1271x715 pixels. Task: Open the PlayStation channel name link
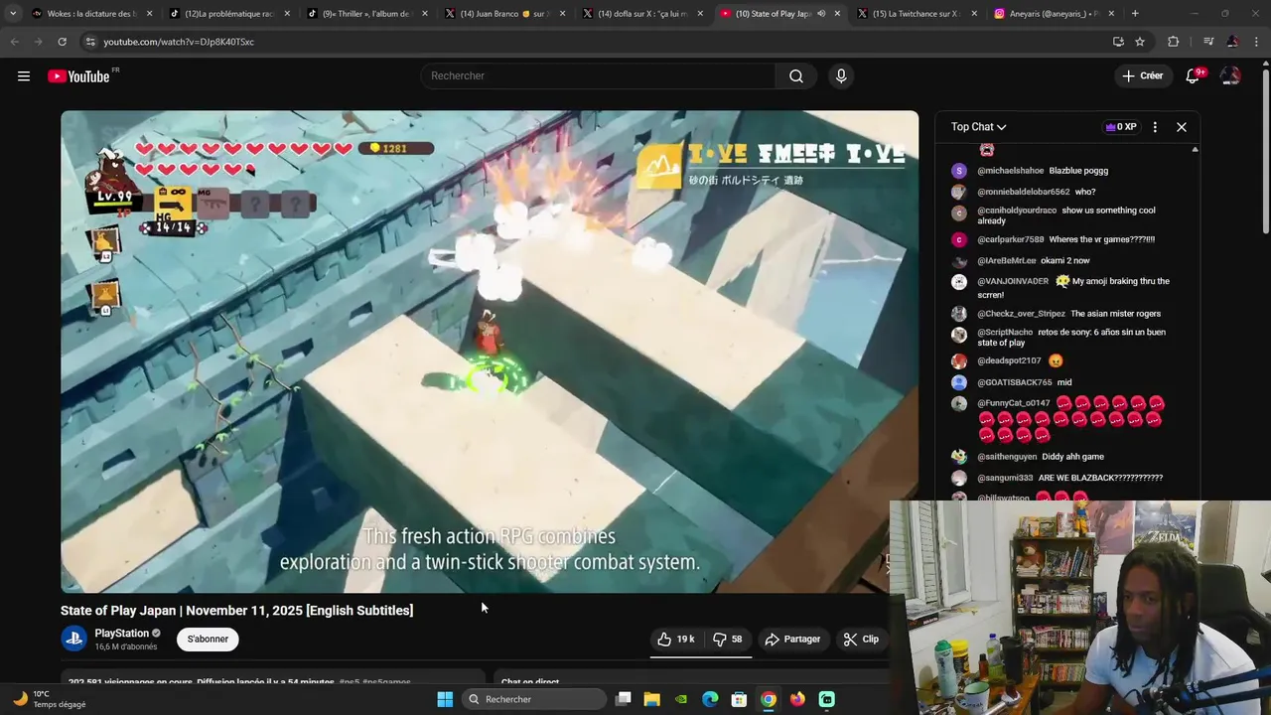pyautogui.click(x=121, y=634)
